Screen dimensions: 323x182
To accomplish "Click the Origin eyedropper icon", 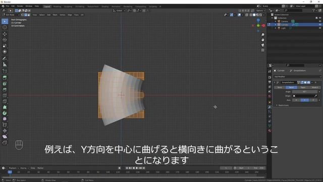I will point(315,96).
